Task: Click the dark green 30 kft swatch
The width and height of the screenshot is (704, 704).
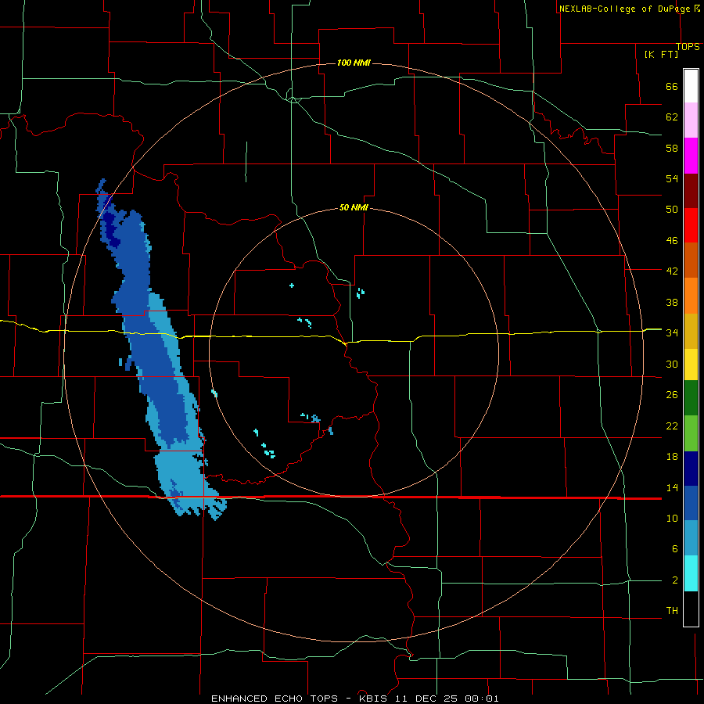Action: point(691,398)
